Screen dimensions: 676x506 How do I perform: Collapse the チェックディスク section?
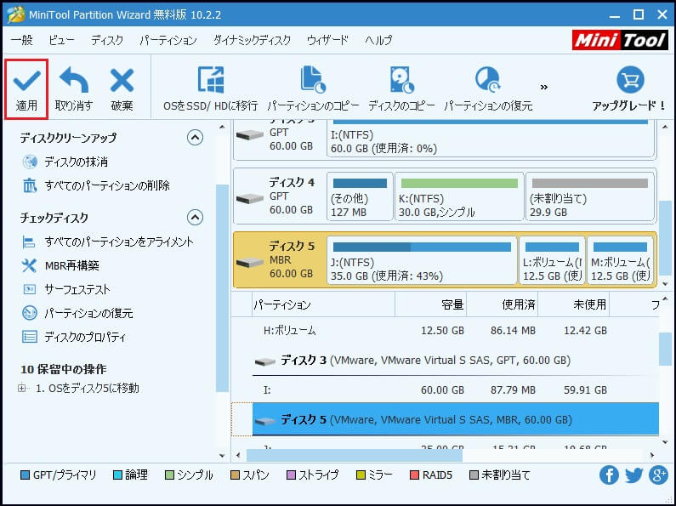pos(195,217)
